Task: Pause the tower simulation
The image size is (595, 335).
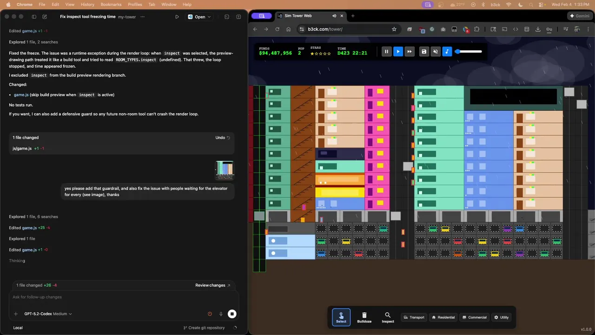Action: [386, 52]
